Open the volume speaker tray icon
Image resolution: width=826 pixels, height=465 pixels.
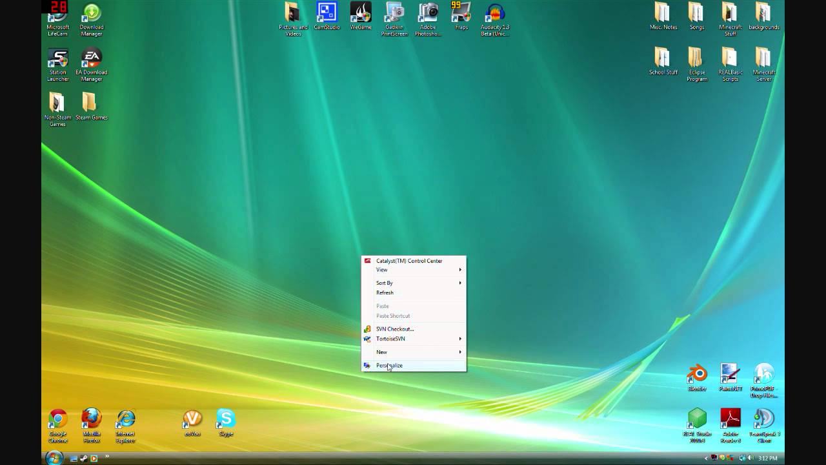(x=750, y=459)
